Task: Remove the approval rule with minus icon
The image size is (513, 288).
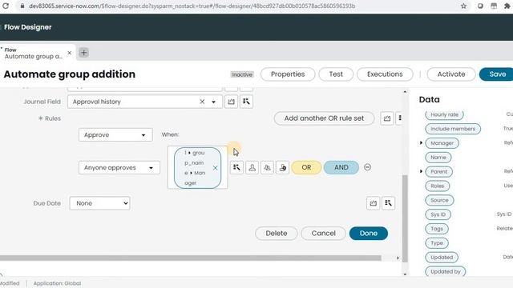Action: 367,167
